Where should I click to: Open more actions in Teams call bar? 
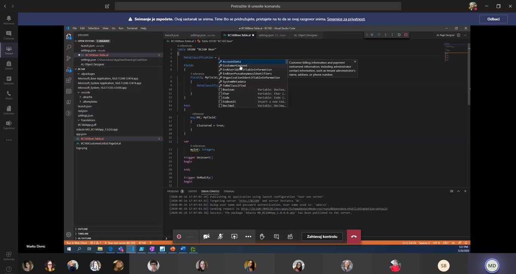248,237
